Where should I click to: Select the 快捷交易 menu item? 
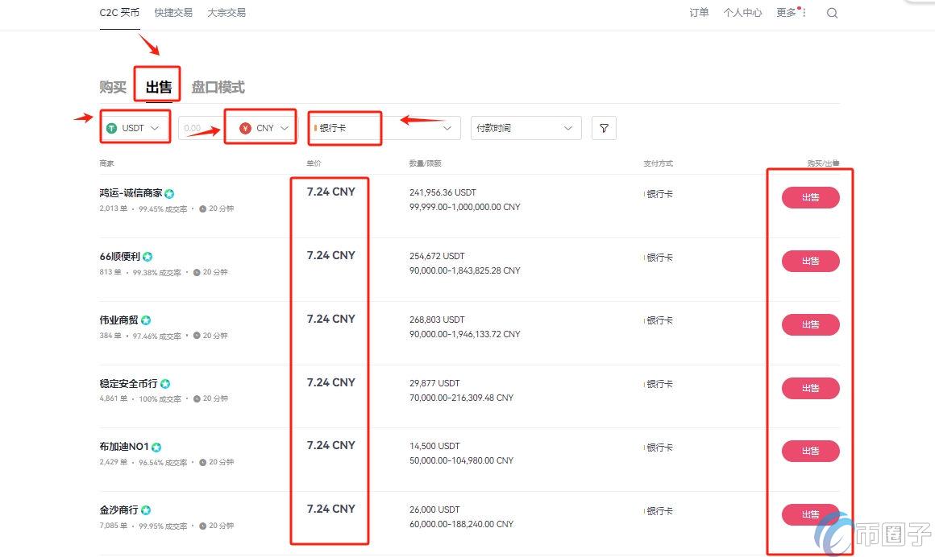(x=172, y=12)
